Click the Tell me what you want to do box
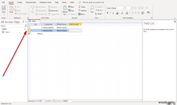The image size is (177, 105). tap(93, 2)
